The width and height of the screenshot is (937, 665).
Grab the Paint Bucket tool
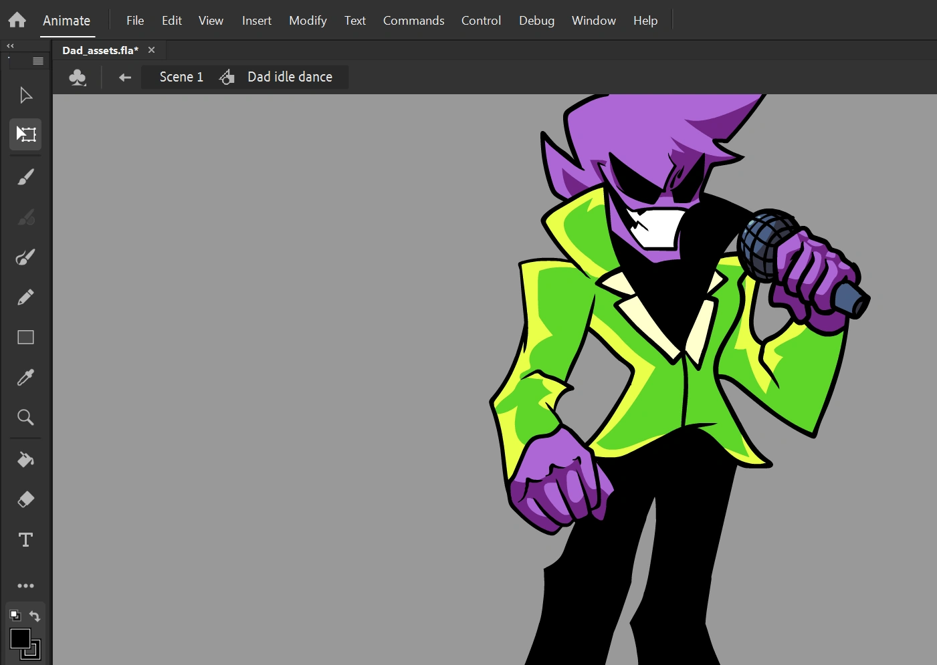(25, 459)
